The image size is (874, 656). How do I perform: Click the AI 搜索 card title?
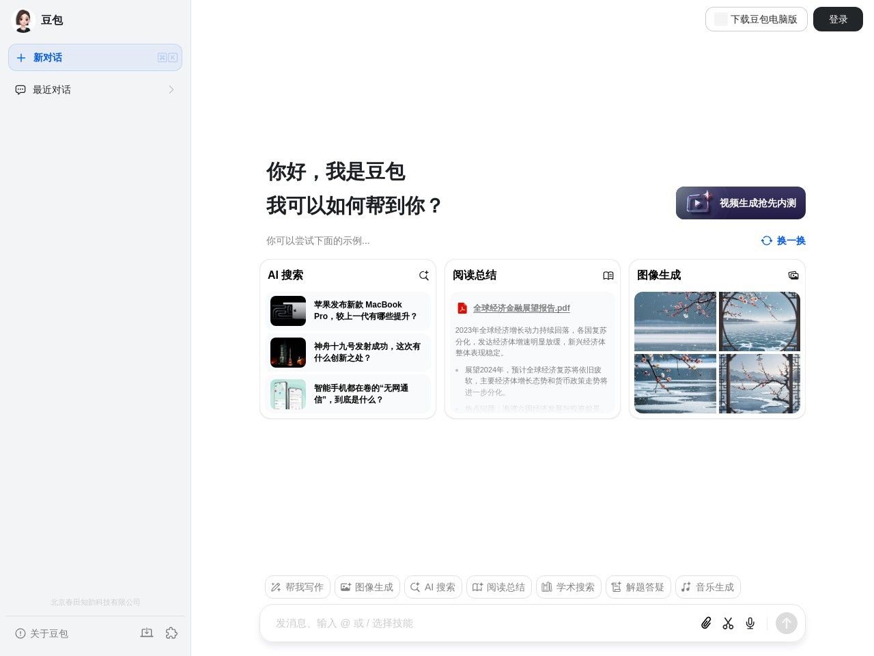285,275
